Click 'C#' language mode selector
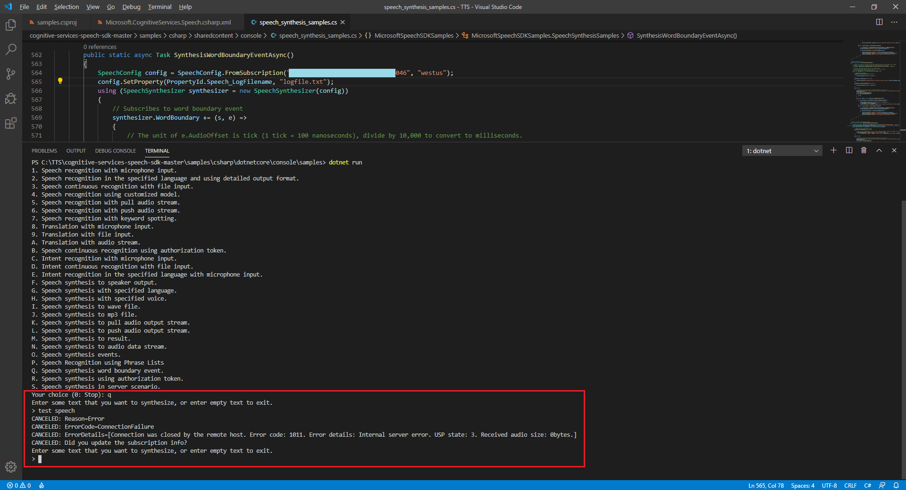The height and width of the screenshot is (490, 906). click(x=867, y=485)
